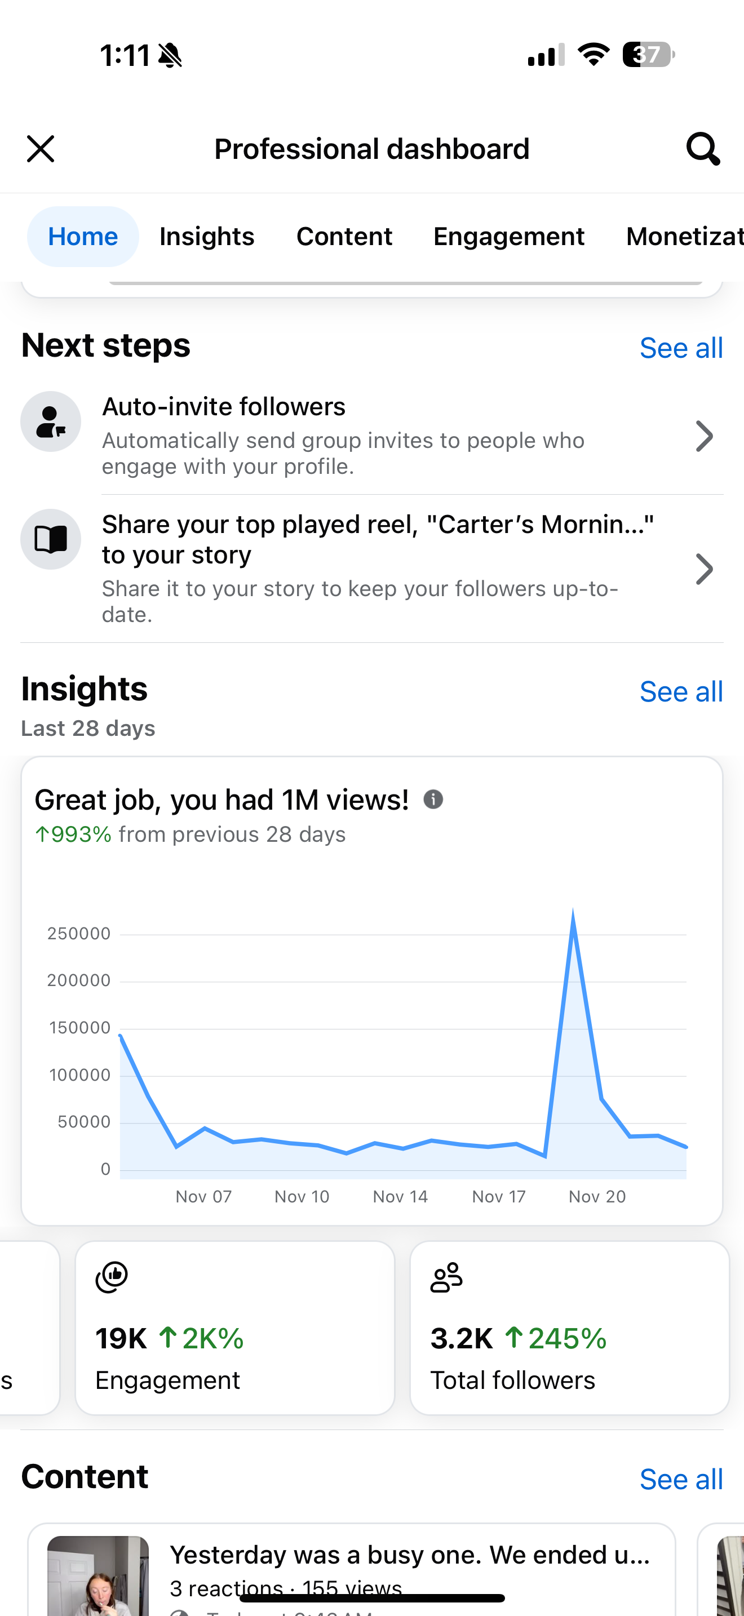The image size is (744, 1616).
Task: Switch to the Content tab
Action: click(x=344, y=237)
